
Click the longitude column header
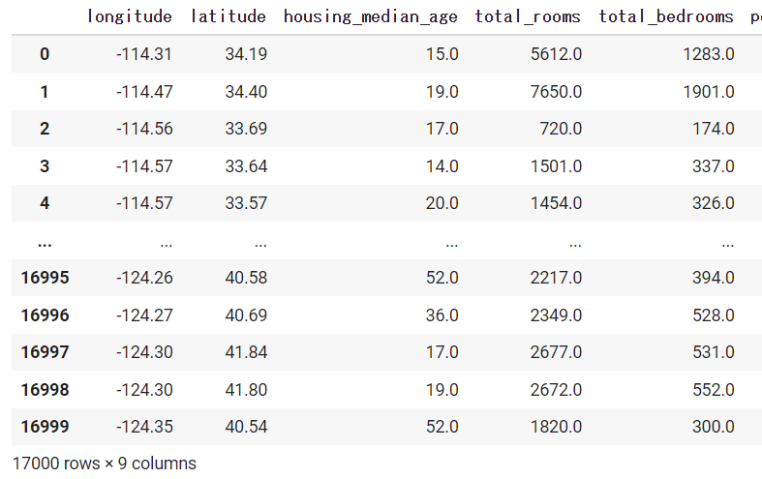(130, 16)
